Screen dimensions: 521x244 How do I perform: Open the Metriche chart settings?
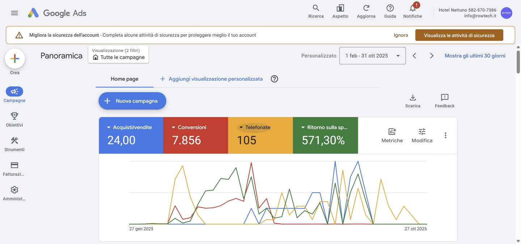[392, 136]
